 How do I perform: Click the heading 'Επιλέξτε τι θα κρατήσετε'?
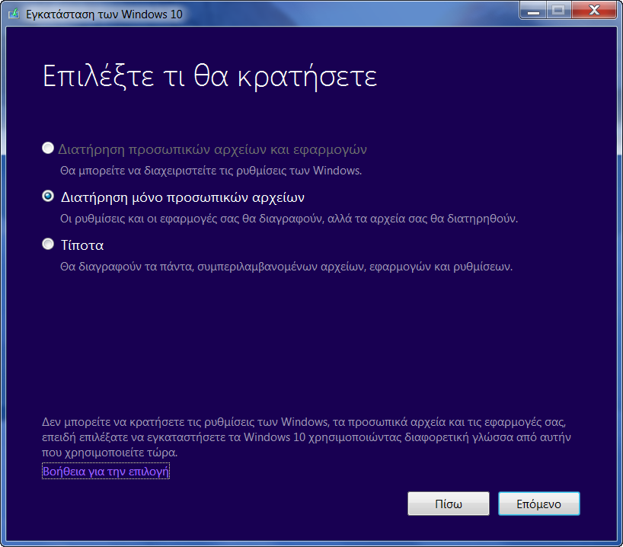(209, 76)
